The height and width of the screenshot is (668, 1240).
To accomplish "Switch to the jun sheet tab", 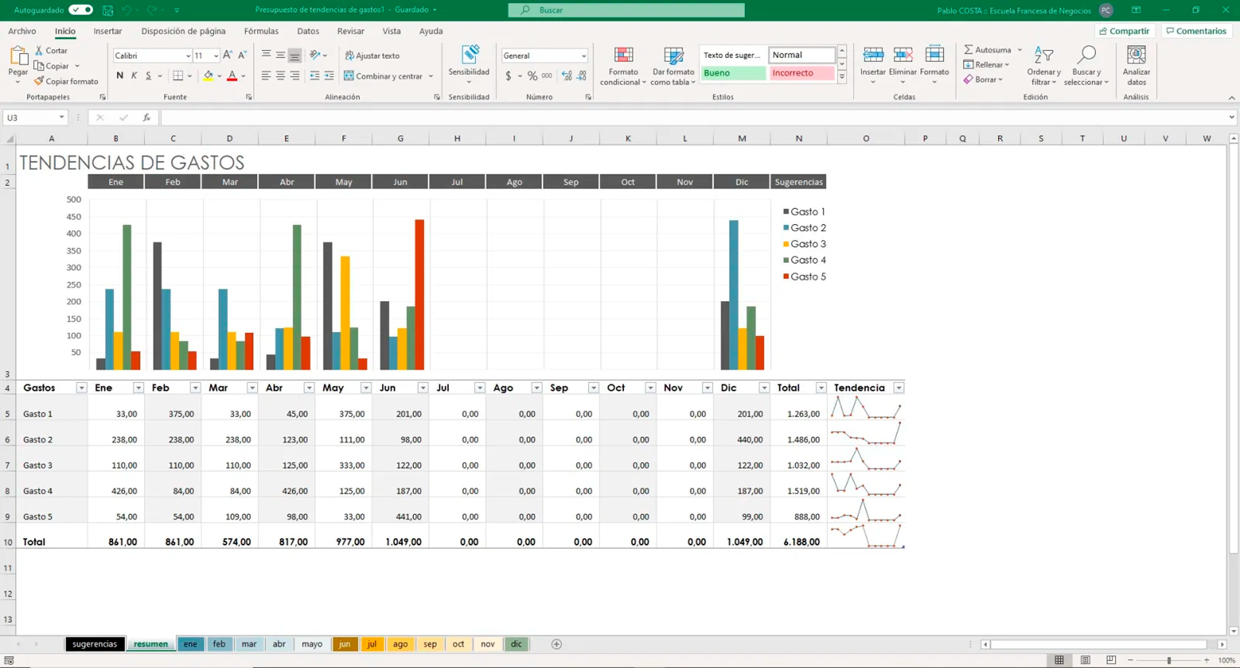I will (x=345, y=644).
